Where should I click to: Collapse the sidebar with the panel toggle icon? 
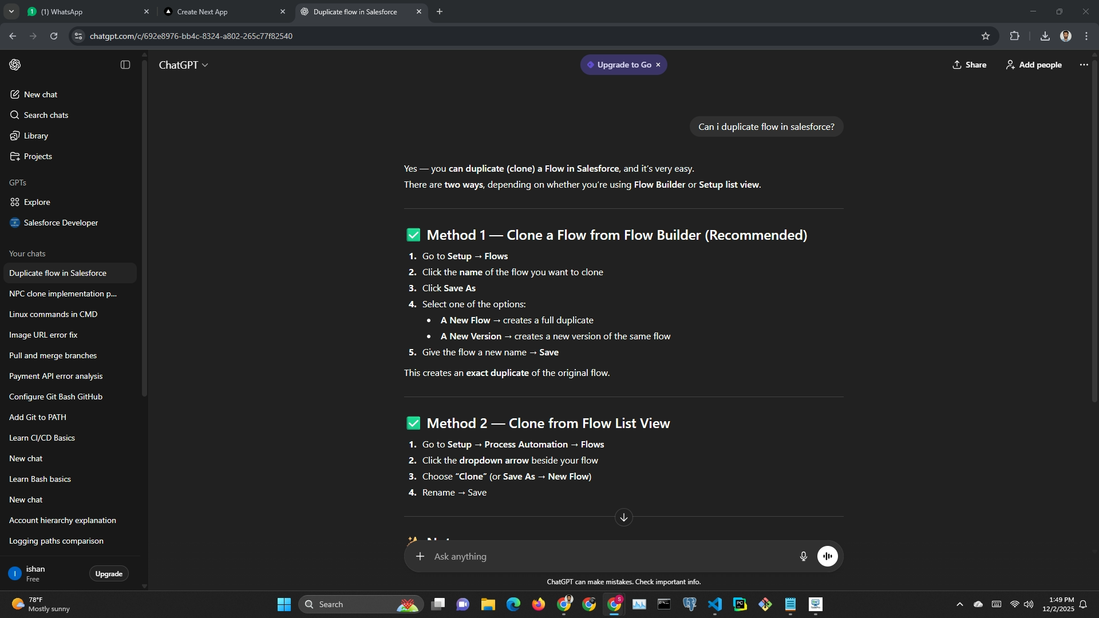(125, 65)
